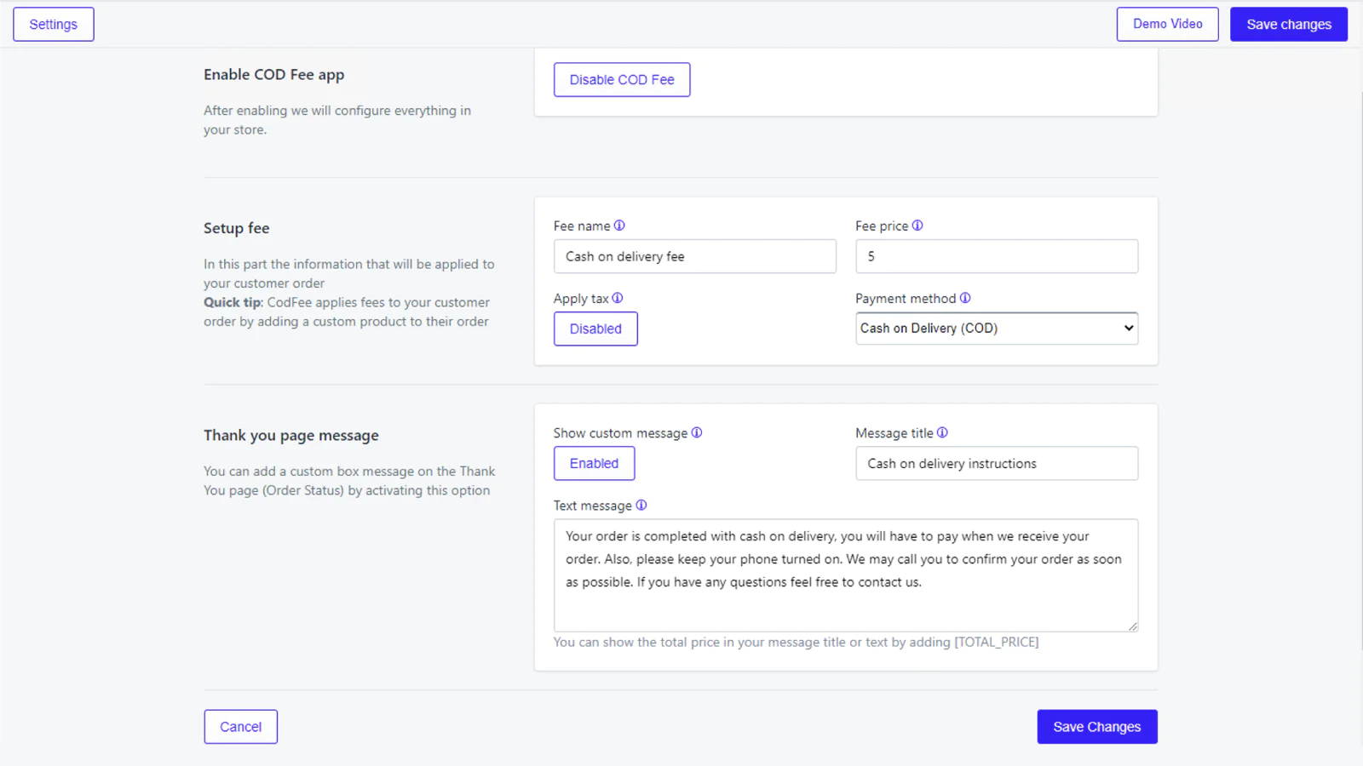
Task: Focus the Fee price input
Action: [996, 256]
